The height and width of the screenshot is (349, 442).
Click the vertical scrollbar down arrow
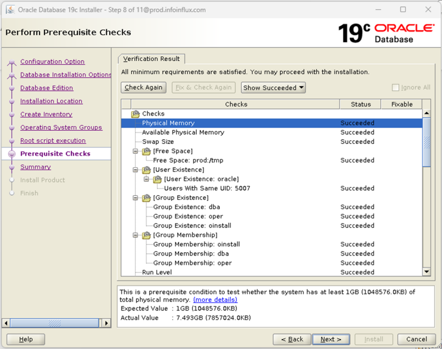pos(426,272)
